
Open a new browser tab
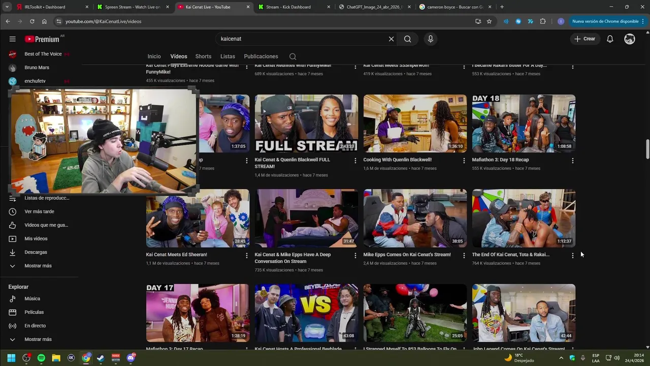click(502, 7)
